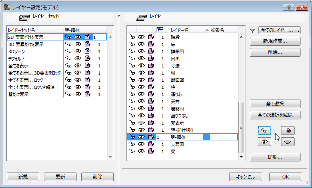Click lock icon of 全てを表示 layer set
Screen dimensions: 312x188
(x=68, y=66)
